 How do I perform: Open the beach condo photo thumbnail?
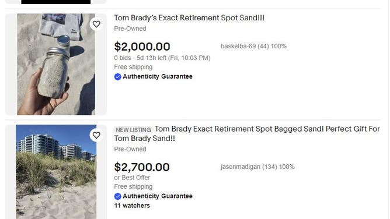56,172
